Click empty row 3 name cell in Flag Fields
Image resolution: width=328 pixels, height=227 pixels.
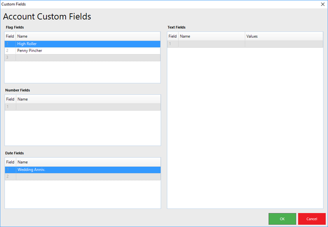tap(88, 57)
